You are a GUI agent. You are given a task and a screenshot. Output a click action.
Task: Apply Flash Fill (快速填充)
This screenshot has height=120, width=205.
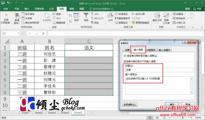coord(121,14)
